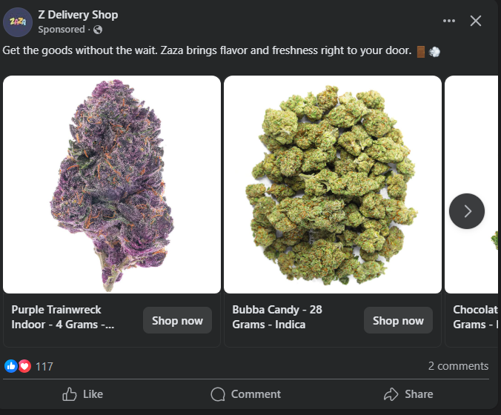Like the post with thumbs-up button

click(83, 394)
